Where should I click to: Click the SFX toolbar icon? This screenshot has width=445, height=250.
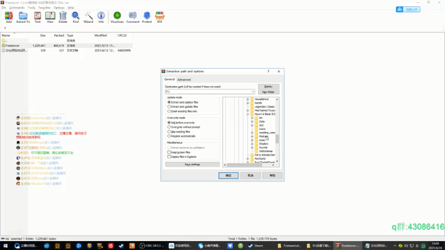coord(159,17)
